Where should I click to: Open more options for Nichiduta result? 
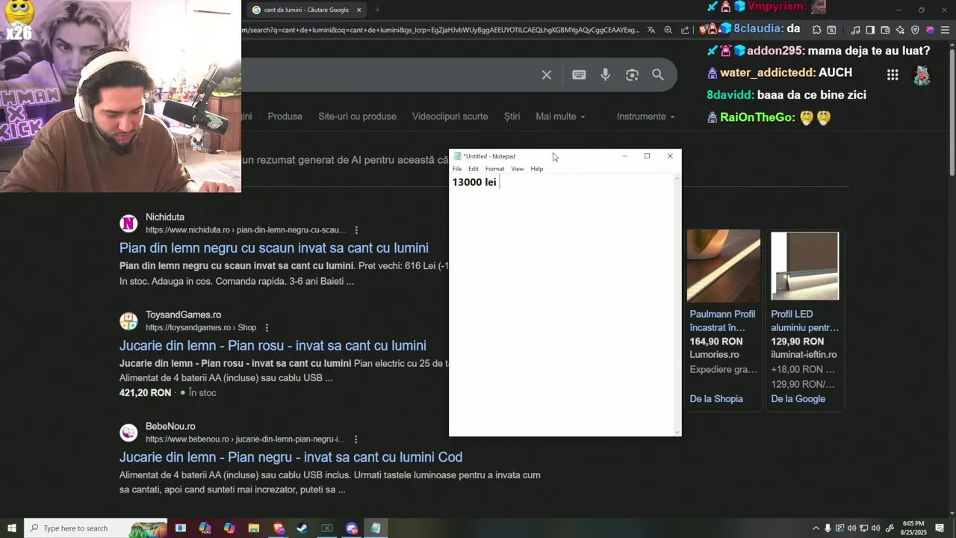[x=356, y=230]
